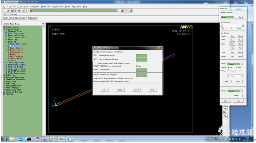Click the SAVE_DB toolbar button
256x143 pixels.
click(7, 18)
